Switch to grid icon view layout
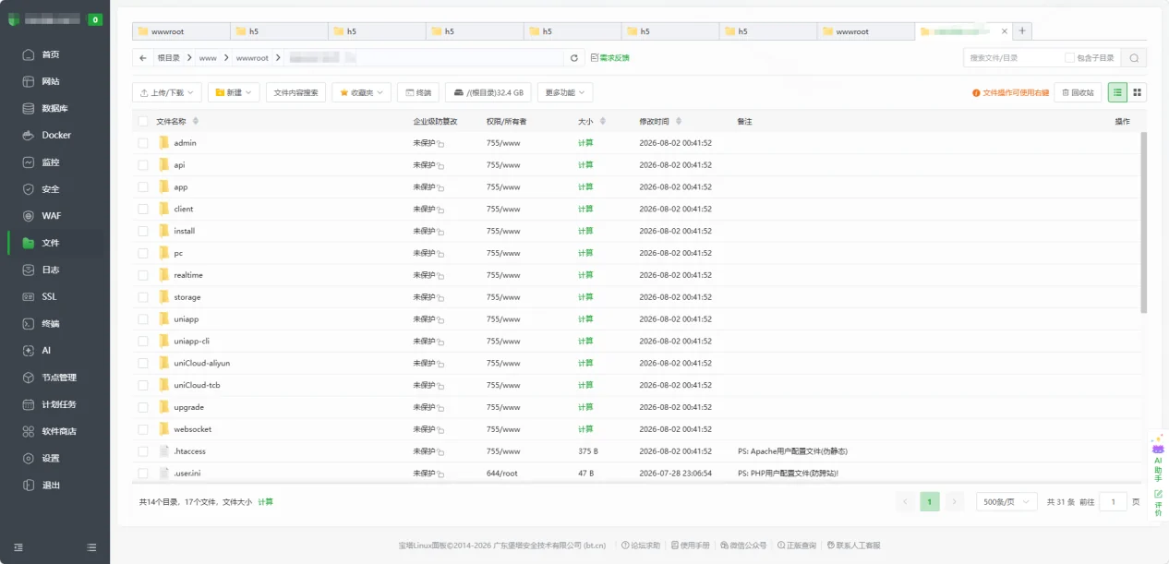The height and width of the screenshot is (564, 1169). click(x=1138, y=92)
